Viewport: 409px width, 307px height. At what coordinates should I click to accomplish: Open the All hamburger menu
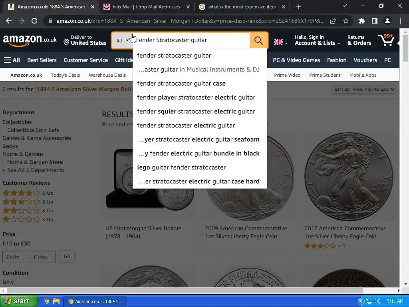pyautogui.click(x=12, y=60)
